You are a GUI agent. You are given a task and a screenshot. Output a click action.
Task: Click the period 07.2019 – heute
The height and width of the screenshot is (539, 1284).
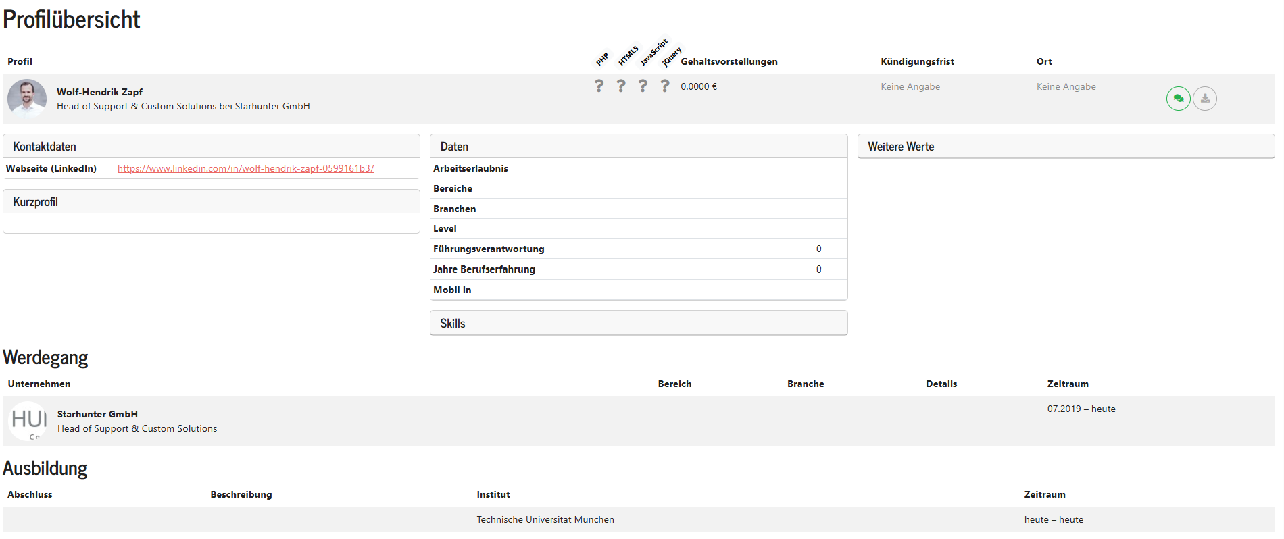pyautogui.click(x=1081, y=409)
